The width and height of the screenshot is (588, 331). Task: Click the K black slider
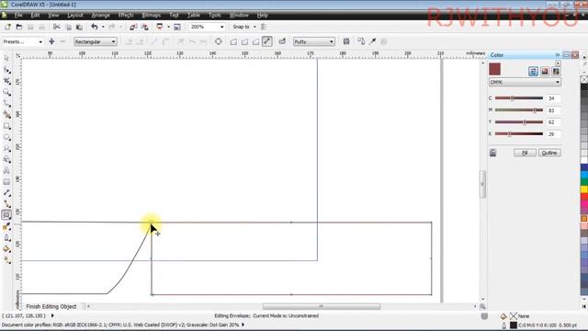(518, 134)
